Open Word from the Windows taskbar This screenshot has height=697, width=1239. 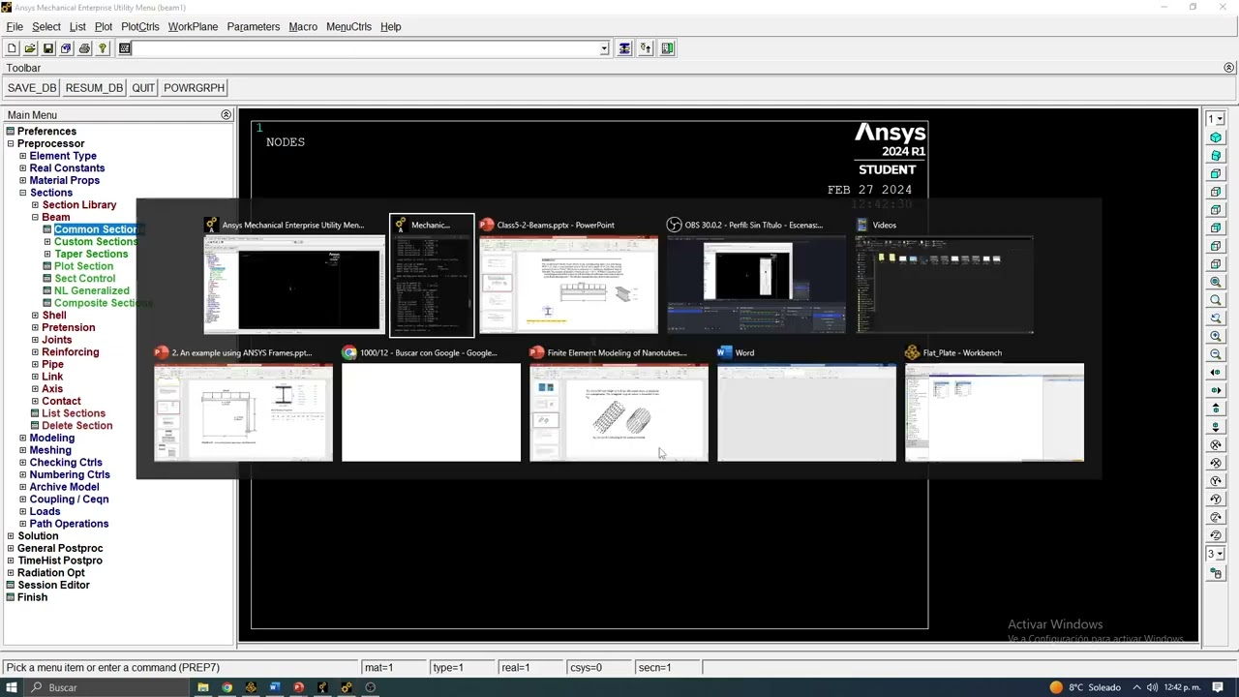pyautogui.click(x=275, y=687)
